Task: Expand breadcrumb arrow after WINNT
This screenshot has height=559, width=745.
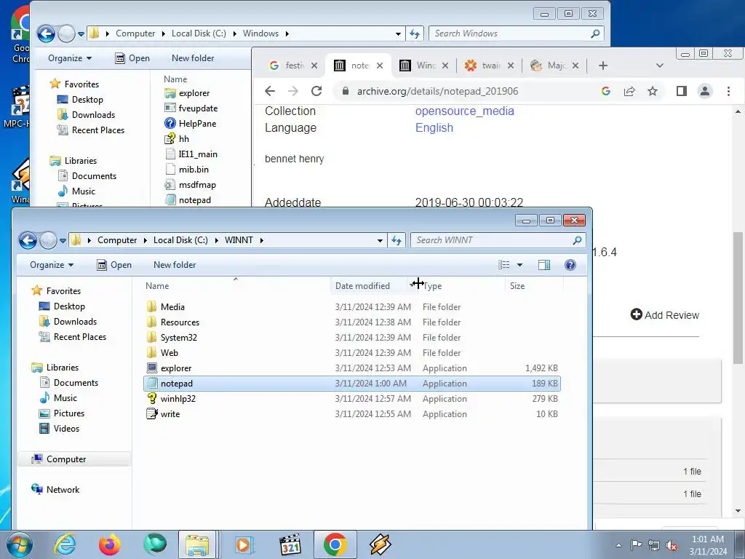Action: pos(261,240)
